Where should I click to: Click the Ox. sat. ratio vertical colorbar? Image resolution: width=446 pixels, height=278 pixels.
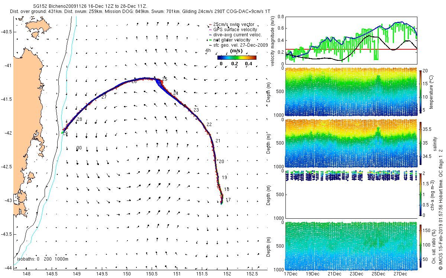click(421, 246)
